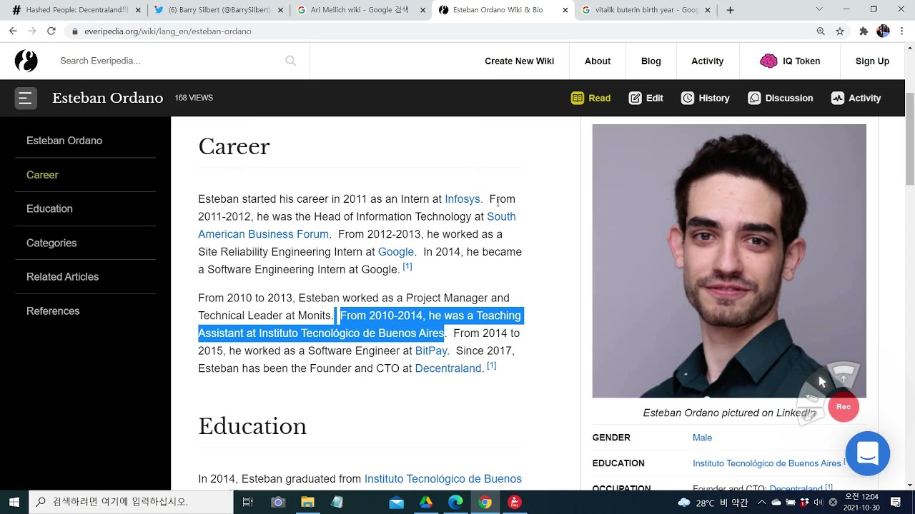This screenshot has height=514, width=915.
Task: Click Sign Up
Action: [x=872, y=61]
